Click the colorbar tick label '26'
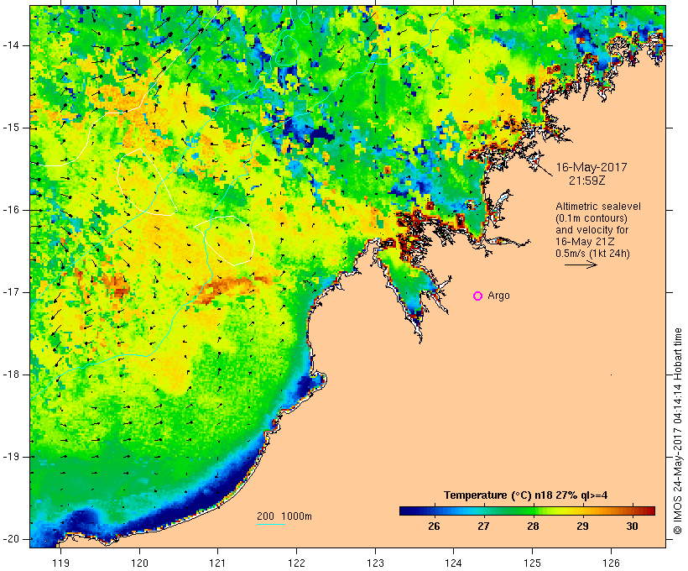The image size is (688, 571). point(434,526)
